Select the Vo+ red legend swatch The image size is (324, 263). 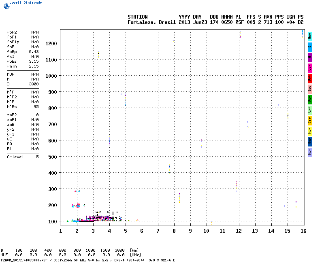click(310, 78)
